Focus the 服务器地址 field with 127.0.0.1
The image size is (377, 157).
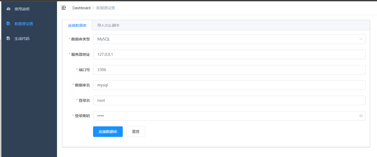pos(229,54)
